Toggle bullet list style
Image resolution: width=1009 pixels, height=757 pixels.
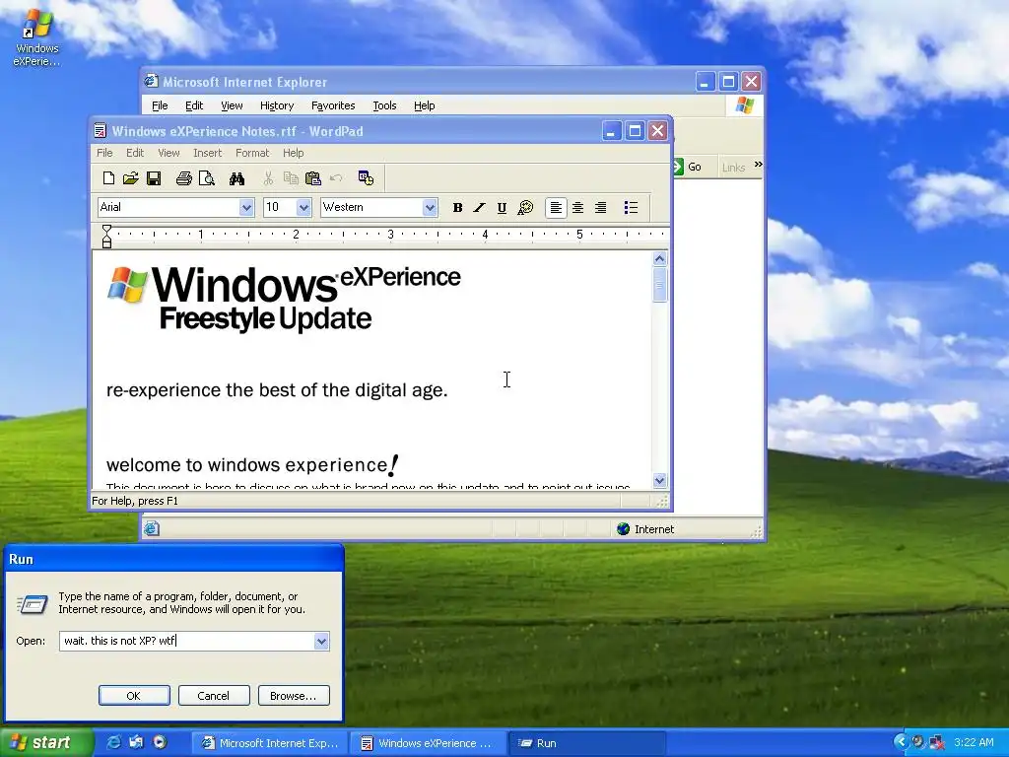[x=631, y=207]
